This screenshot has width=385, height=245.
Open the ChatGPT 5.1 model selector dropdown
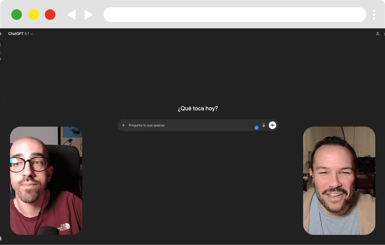coord(20,34)
